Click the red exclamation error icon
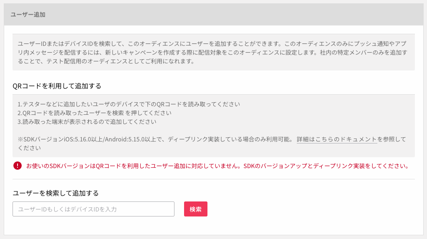 18,166
